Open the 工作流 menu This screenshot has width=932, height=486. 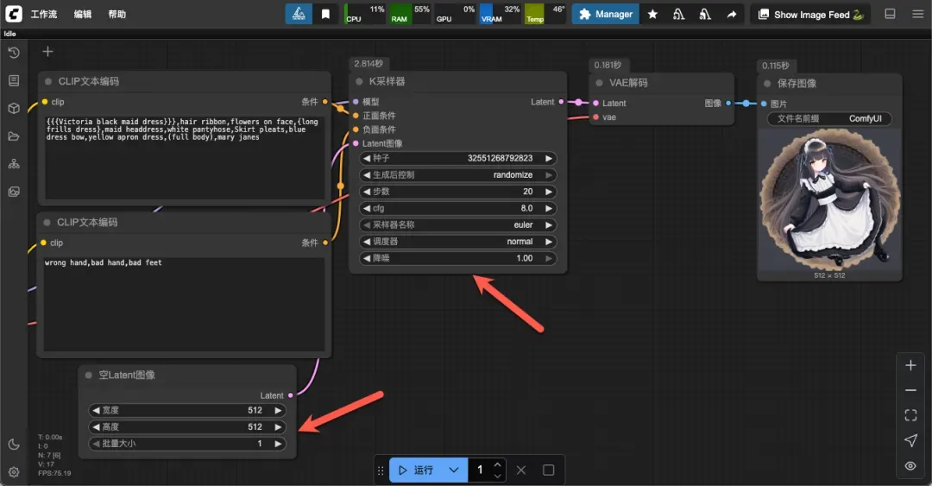click(44, 15)
